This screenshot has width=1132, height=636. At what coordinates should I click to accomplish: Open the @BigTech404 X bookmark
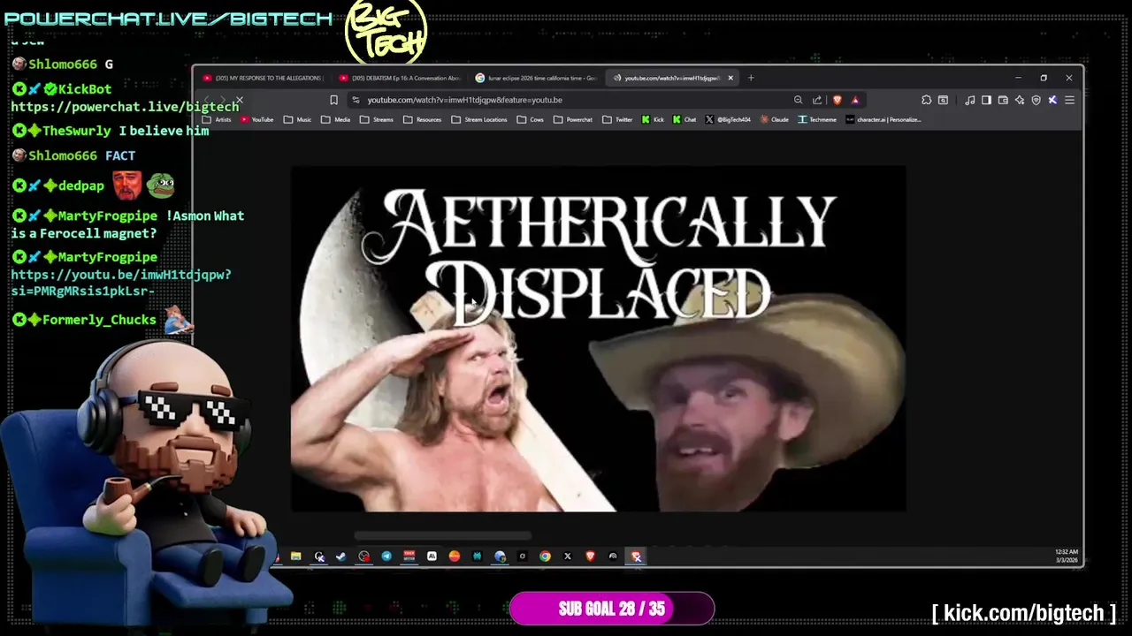pyautogui.click(x=728, y=119)
